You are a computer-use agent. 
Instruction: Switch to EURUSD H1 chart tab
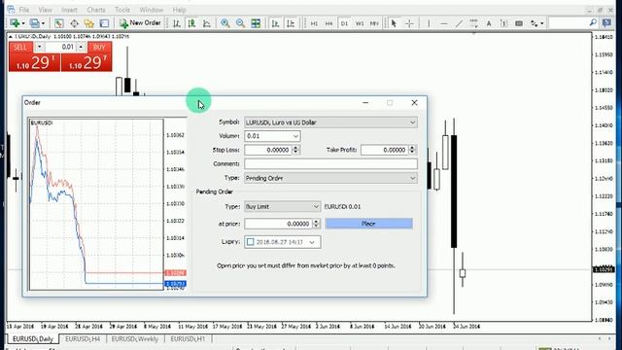click(188, 339)
